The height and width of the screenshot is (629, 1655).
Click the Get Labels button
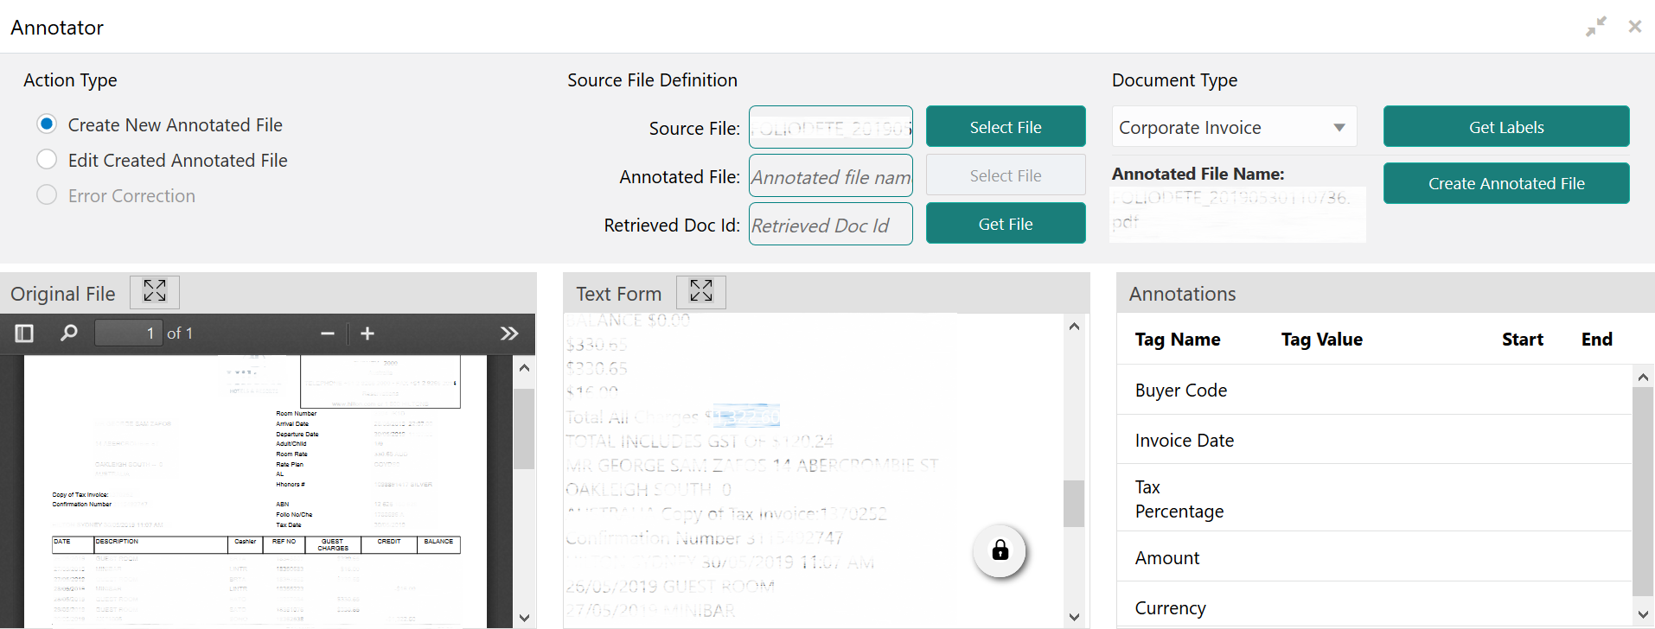coord(1506,127)
